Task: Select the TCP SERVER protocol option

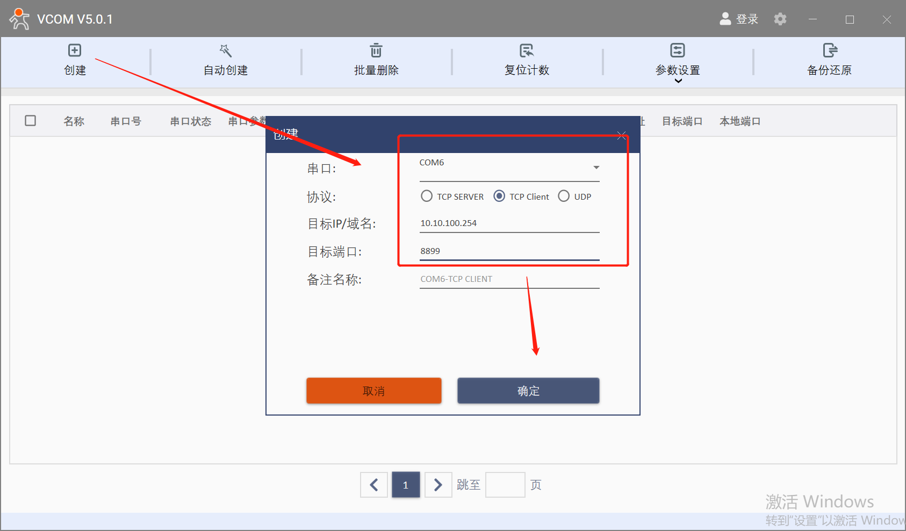Action: pyautogui.click(x=427, y=196)
